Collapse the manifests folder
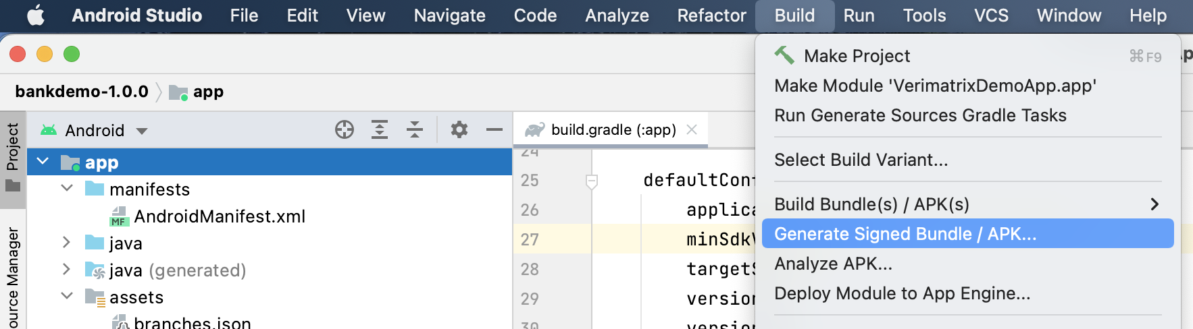 coord(67,189)
